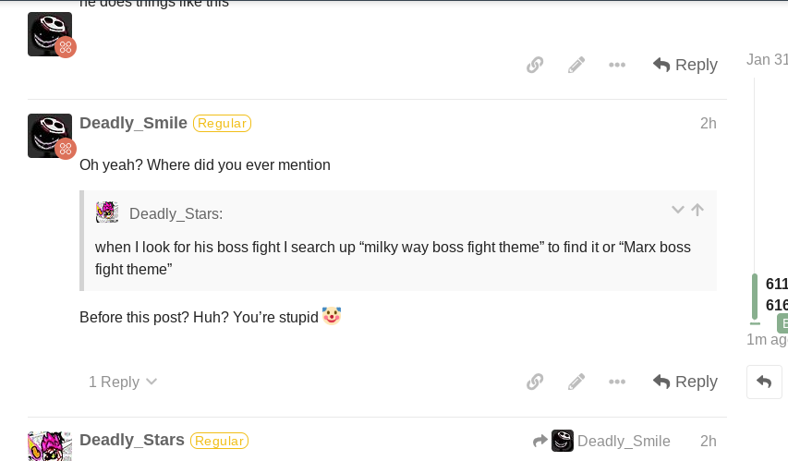Jump to Jan 31 on timeline
Image resolution: width=788 pixels, height=461 pixels.
(x=767, y=60)
